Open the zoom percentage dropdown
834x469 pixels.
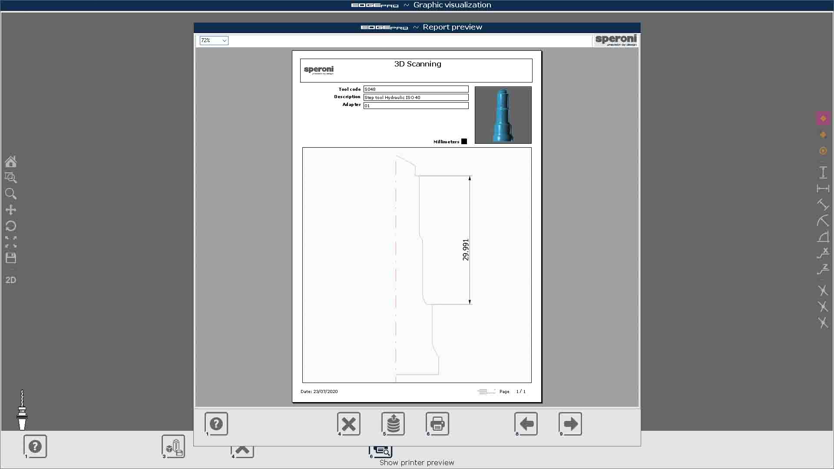(214, 40)
